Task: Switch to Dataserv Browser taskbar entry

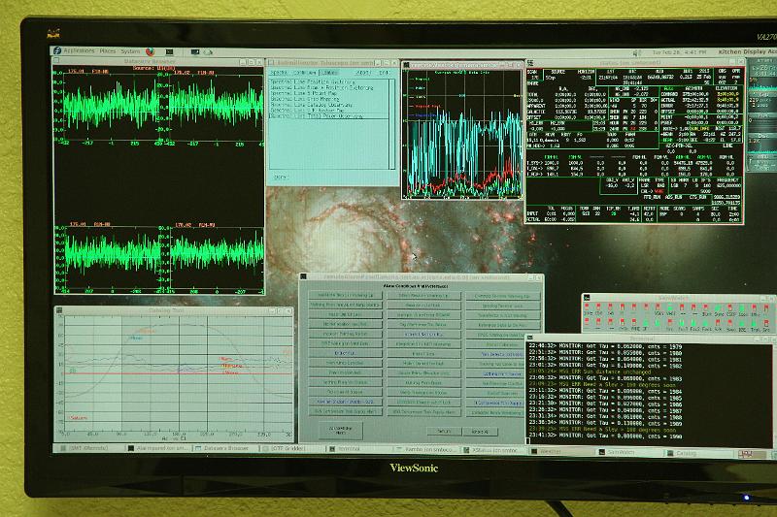Action: 225,449
